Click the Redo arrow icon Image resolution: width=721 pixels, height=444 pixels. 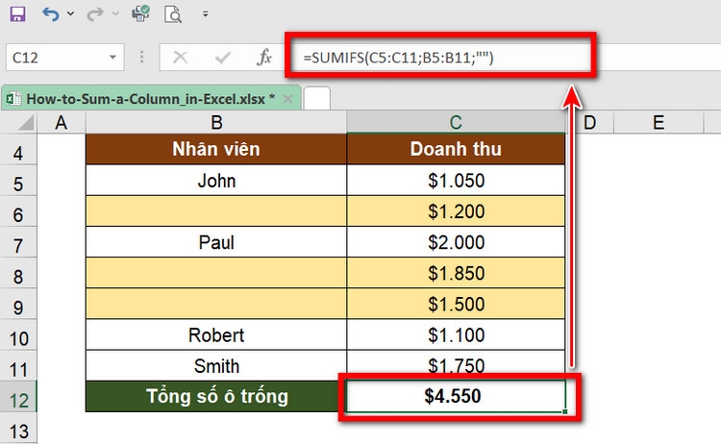tap(95, 14)
